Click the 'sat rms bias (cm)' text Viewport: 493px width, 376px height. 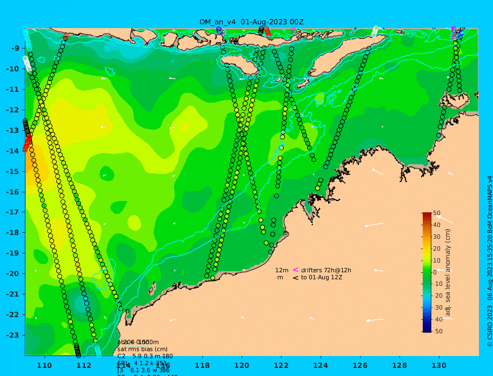click(142, 349)
